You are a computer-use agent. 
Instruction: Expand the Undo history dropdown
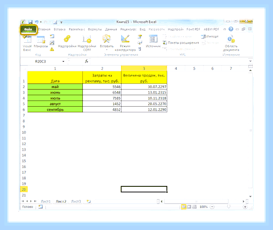41,22
